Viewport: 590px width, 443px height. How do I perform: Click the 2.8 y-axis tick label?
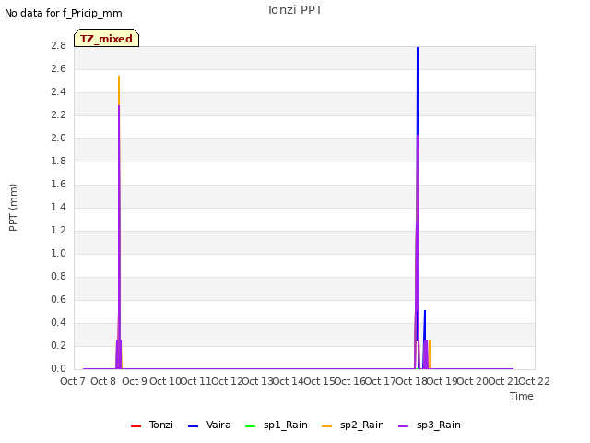pyautogui.click(x=59, y=45)
